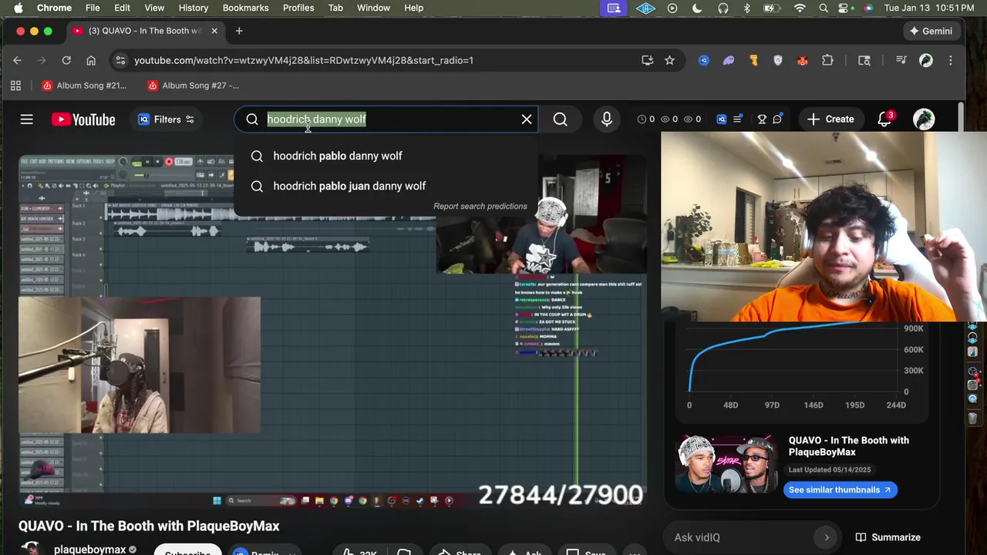The image size is (987, 555).
Task: Open the Create button
Action: click(x=830, y=119)
